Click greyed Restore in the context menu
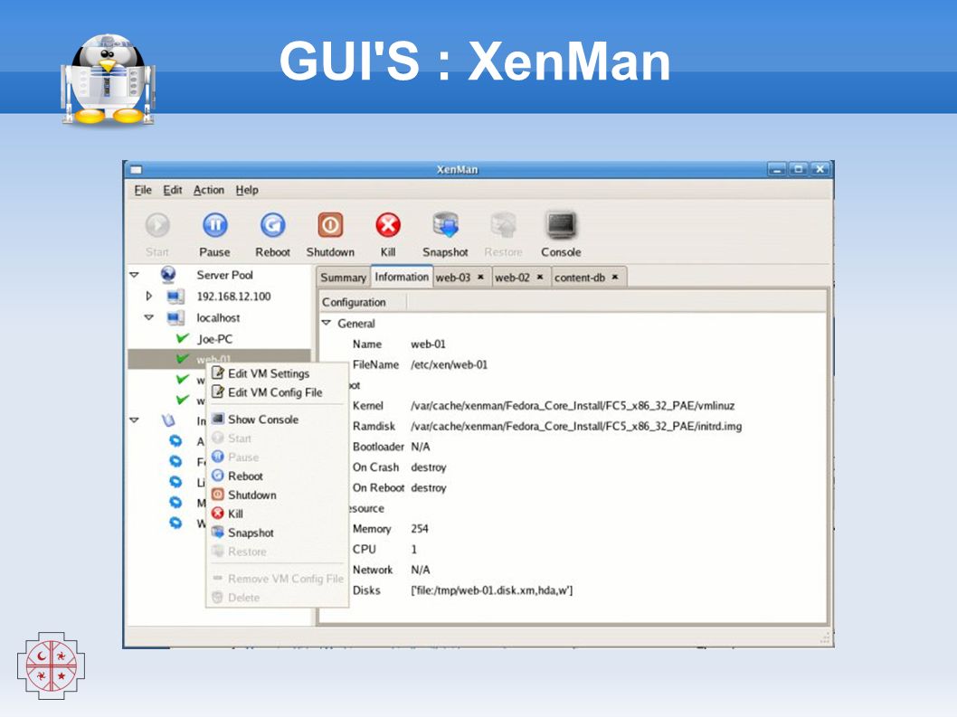The width and height of the screenshot is (957, 717). point(278,552)
